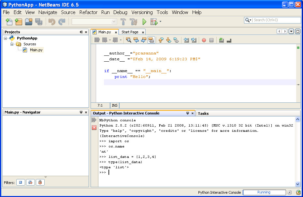
Task: Open the Refactor menu
Action: pyautogui.click(x=88, y=12)
